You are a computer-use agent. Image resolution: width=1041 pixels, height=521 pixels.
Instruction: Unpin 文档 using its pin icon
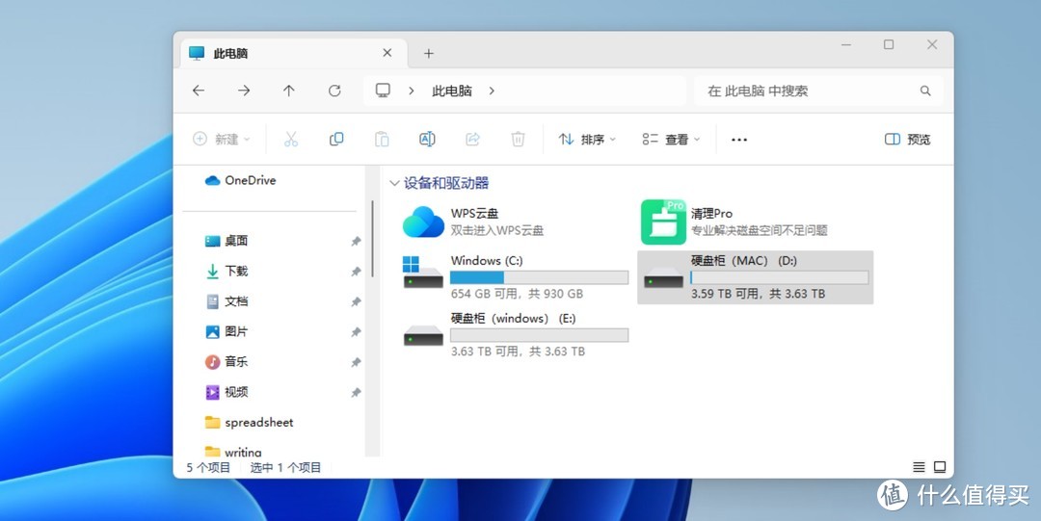[x=356, y=302]
